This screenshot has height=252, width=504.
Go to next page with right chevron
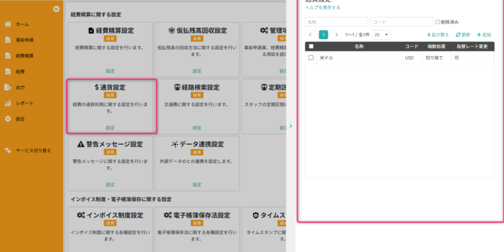pyautogui.click(x=337, y=35)
